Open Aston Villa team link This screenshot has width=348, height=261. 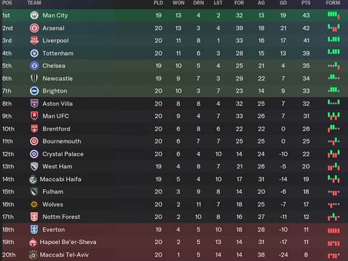(57, 104)
